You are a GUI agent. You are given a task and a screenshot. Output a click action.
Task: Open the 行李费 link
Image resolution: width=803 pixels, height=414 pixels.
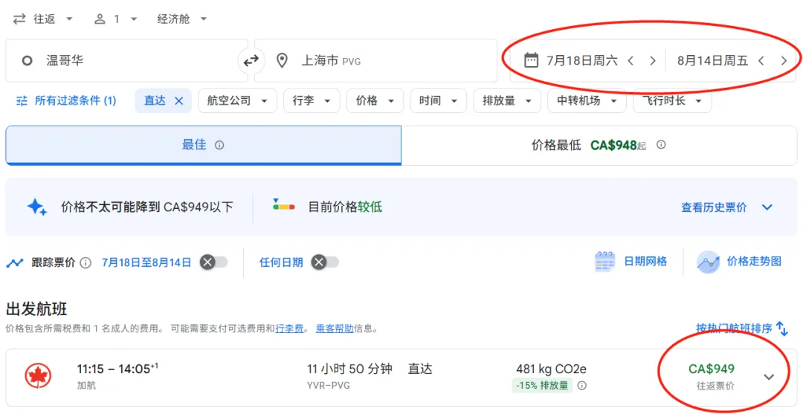click(289, 329)
